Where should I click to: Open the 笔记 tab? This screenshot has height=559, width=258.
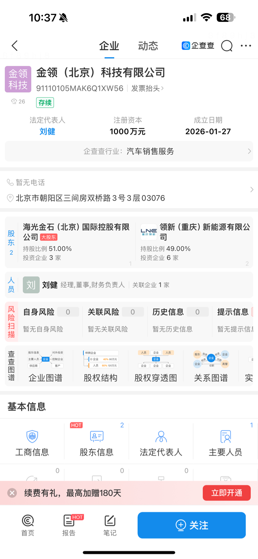(x=110, y=525)
